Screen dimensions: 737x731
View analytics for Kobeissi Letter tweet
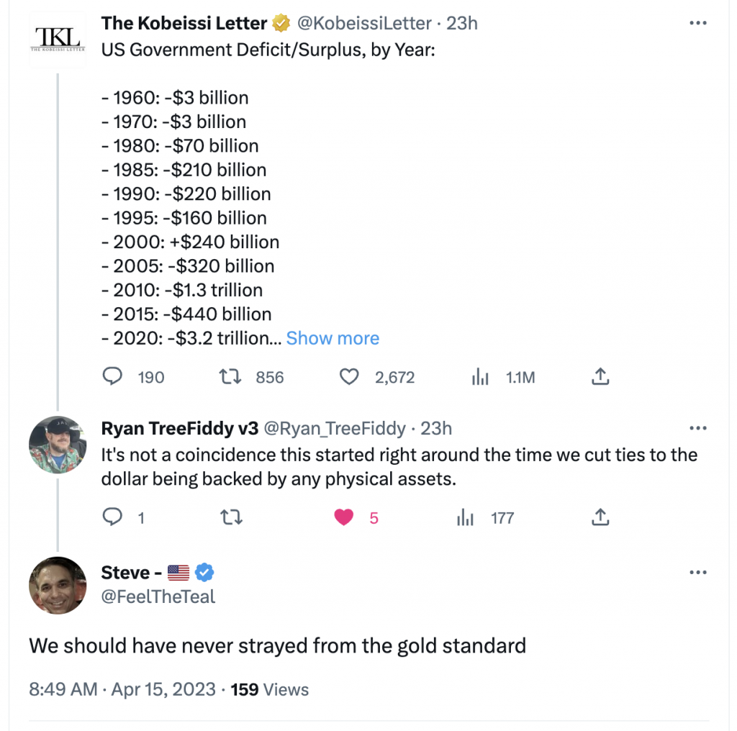pos(480,377)
